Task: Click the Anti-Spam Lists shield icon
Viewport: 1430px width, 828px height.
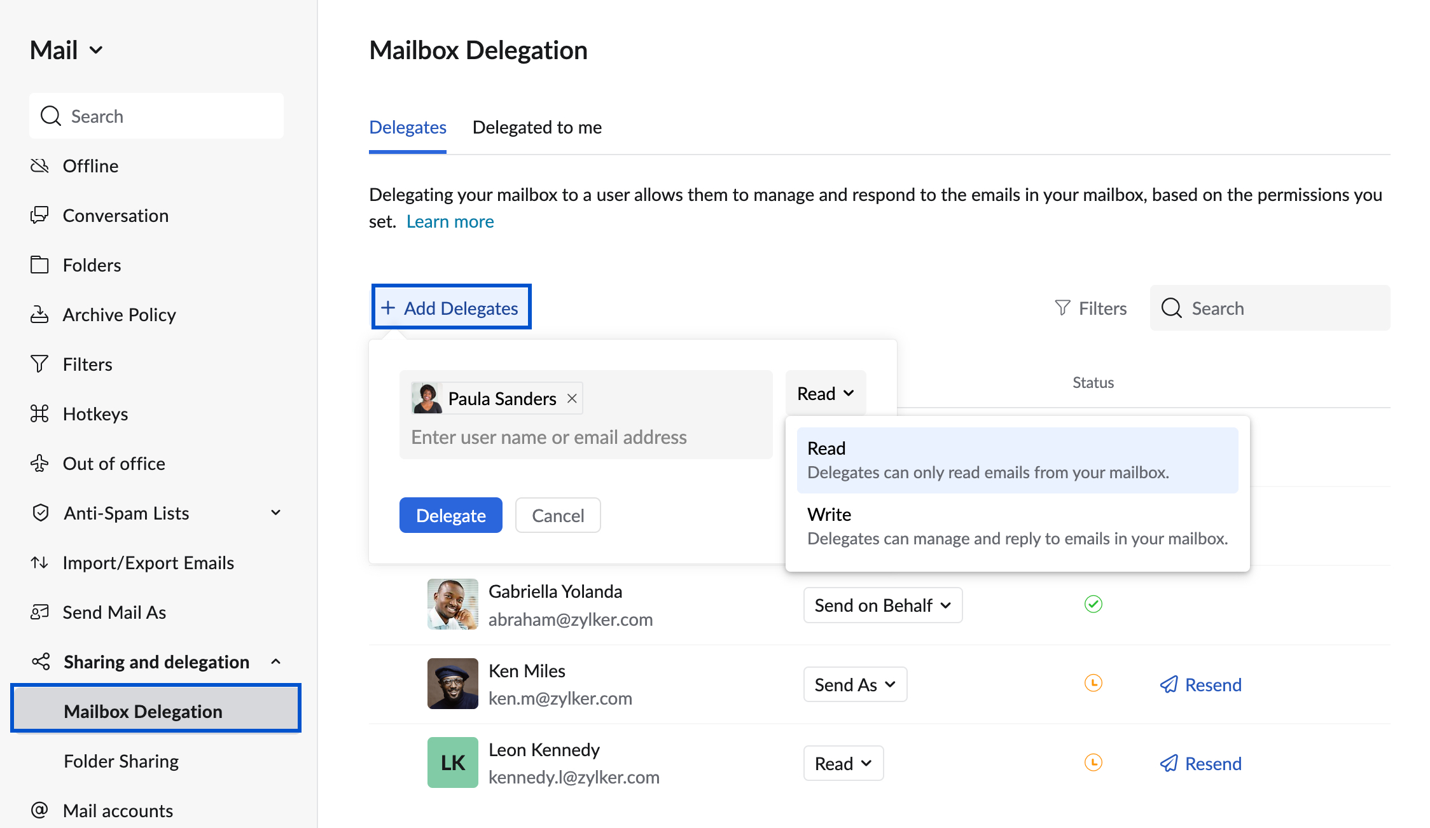Action: (40, 513)
